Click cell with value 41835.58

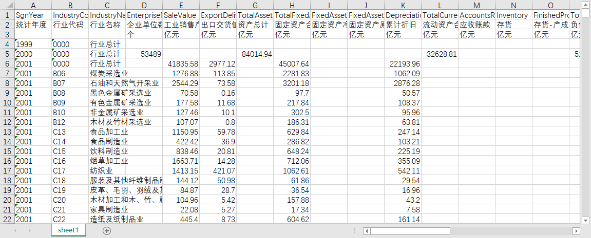point(181,63)
